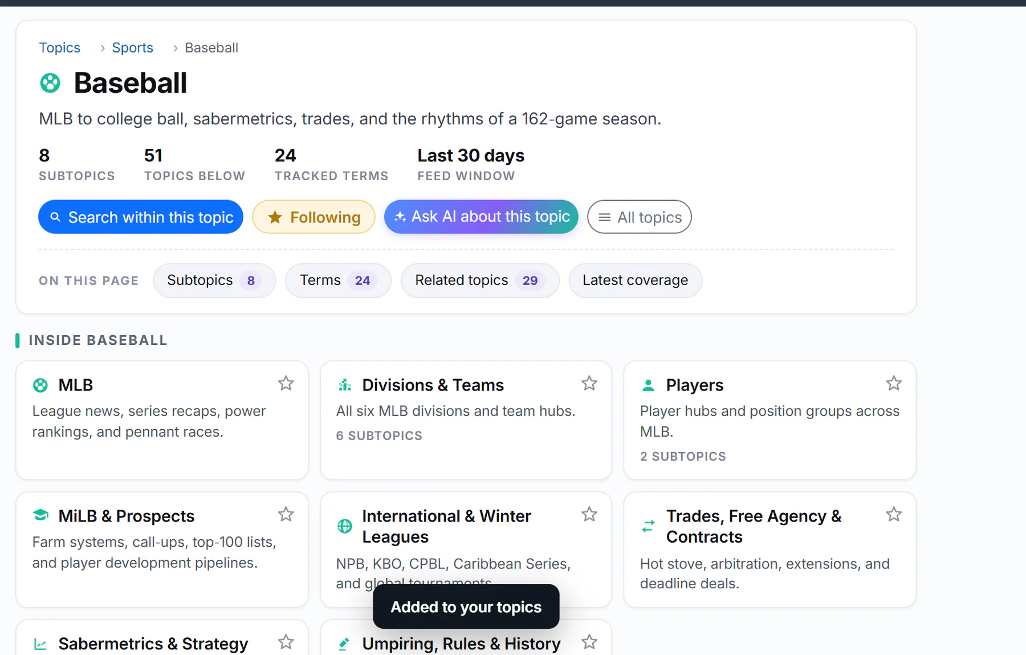Click 'Hot stove, arbitration' description text

tap(764, 573)
